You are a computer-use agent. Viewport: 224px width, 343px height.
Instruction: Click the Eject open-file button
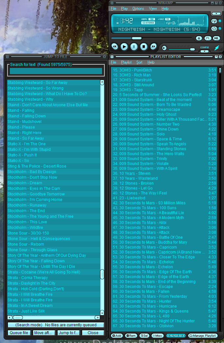[x=199, y=38]
